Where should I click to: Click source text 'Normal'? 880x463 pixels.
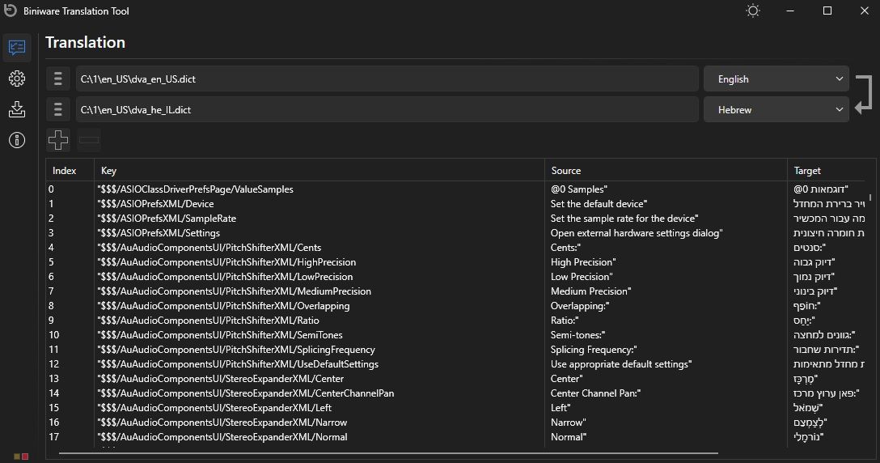569,438
